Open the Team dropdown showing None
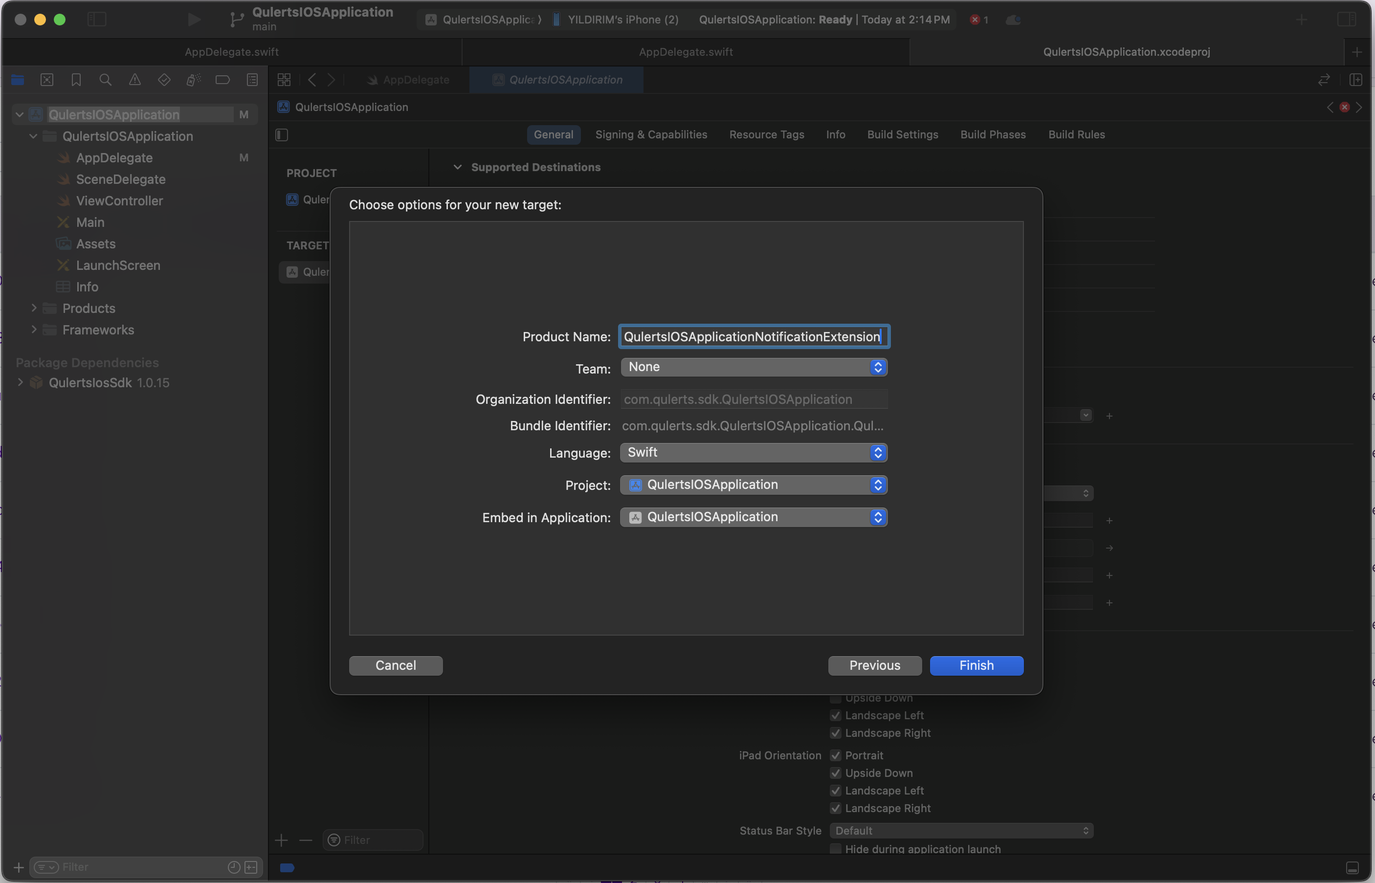The image size is (1375, 883). [x=754, y=367]
